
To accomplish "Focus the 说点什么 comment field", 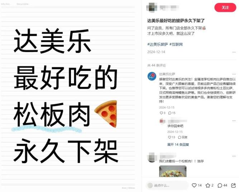I will click(x=167, y=185).
